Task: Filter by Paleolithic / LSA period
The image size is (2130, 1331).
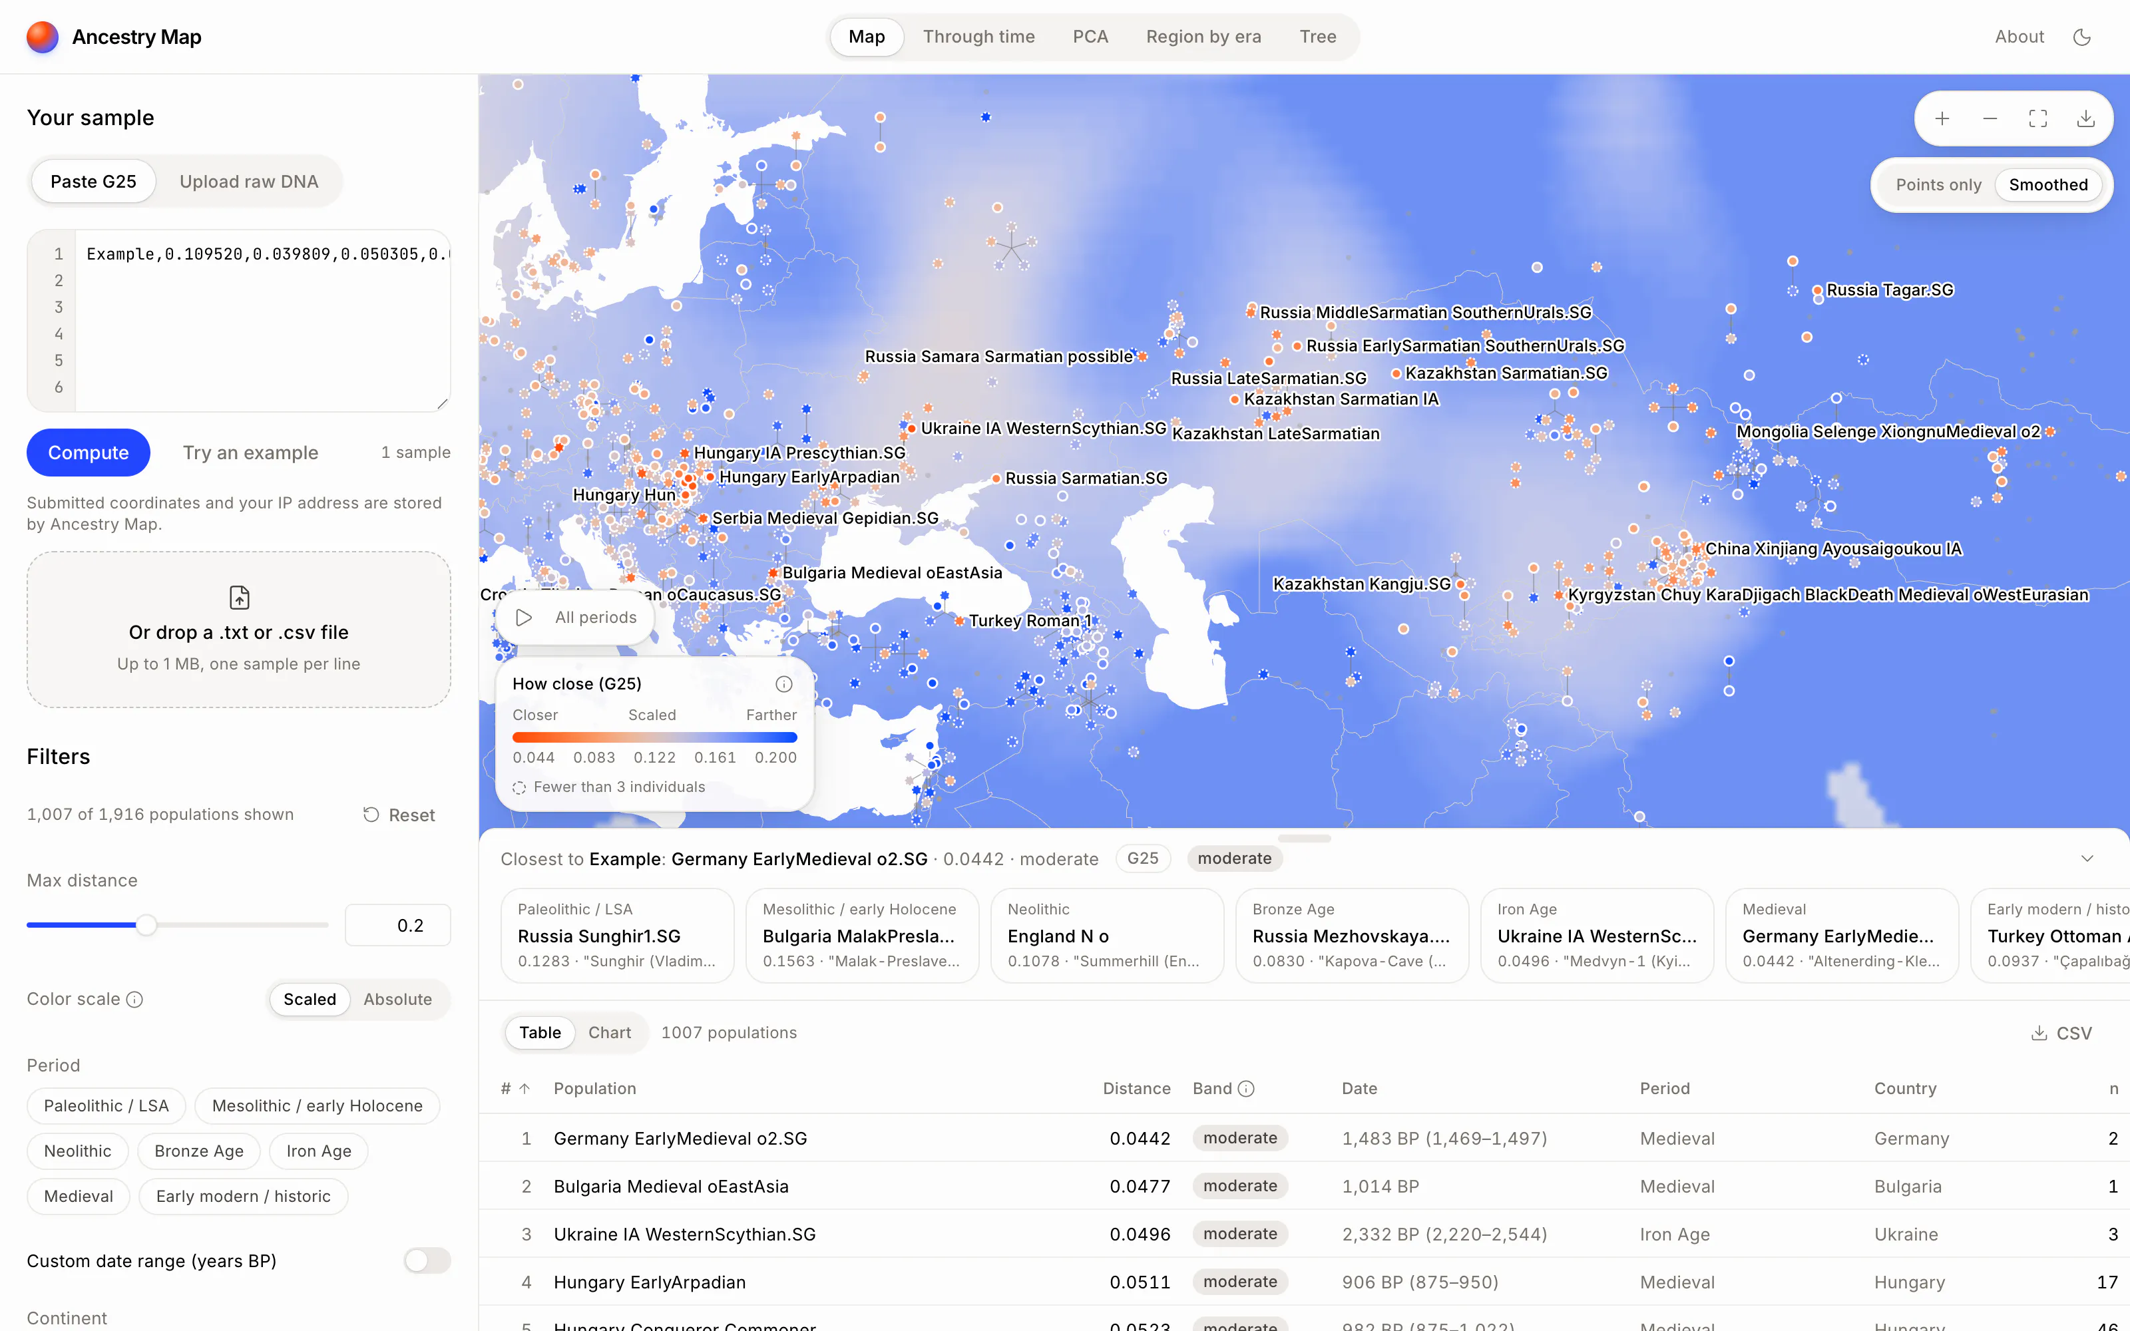Action: 106,1105
